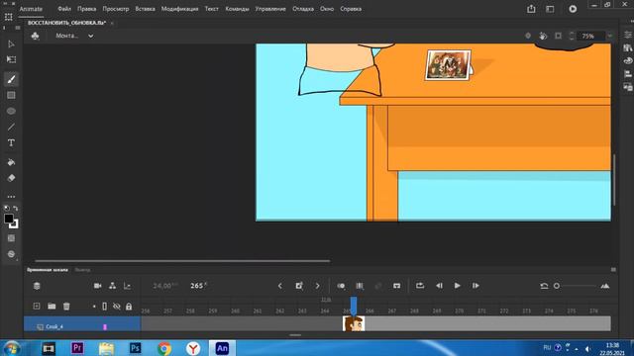
Task: Toggle onion skin
Action: 341,286
